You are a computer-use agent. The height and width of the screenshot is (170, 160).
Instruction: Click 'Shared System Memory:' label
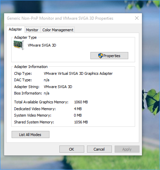coord(34,122)
